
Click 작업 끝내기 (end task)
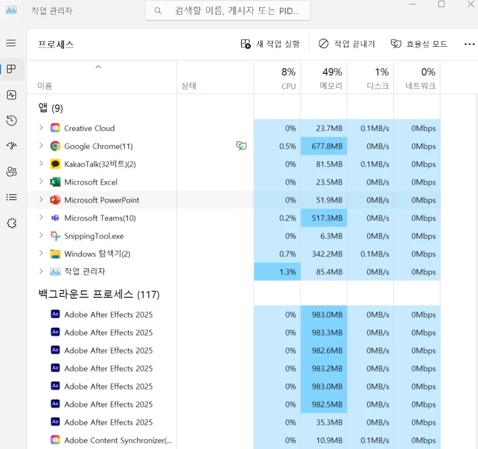click(x=346, y=44)
